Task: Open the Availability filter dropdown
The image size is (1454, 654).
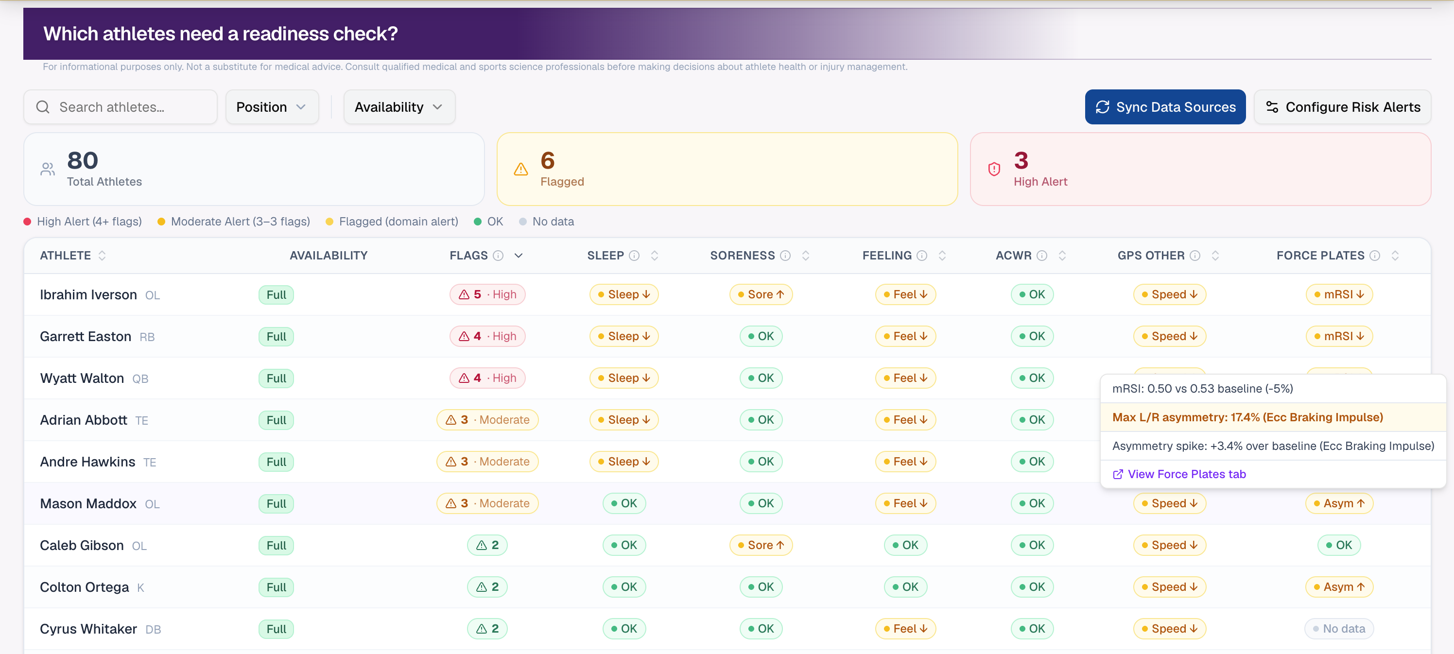Action: point(399,106)
